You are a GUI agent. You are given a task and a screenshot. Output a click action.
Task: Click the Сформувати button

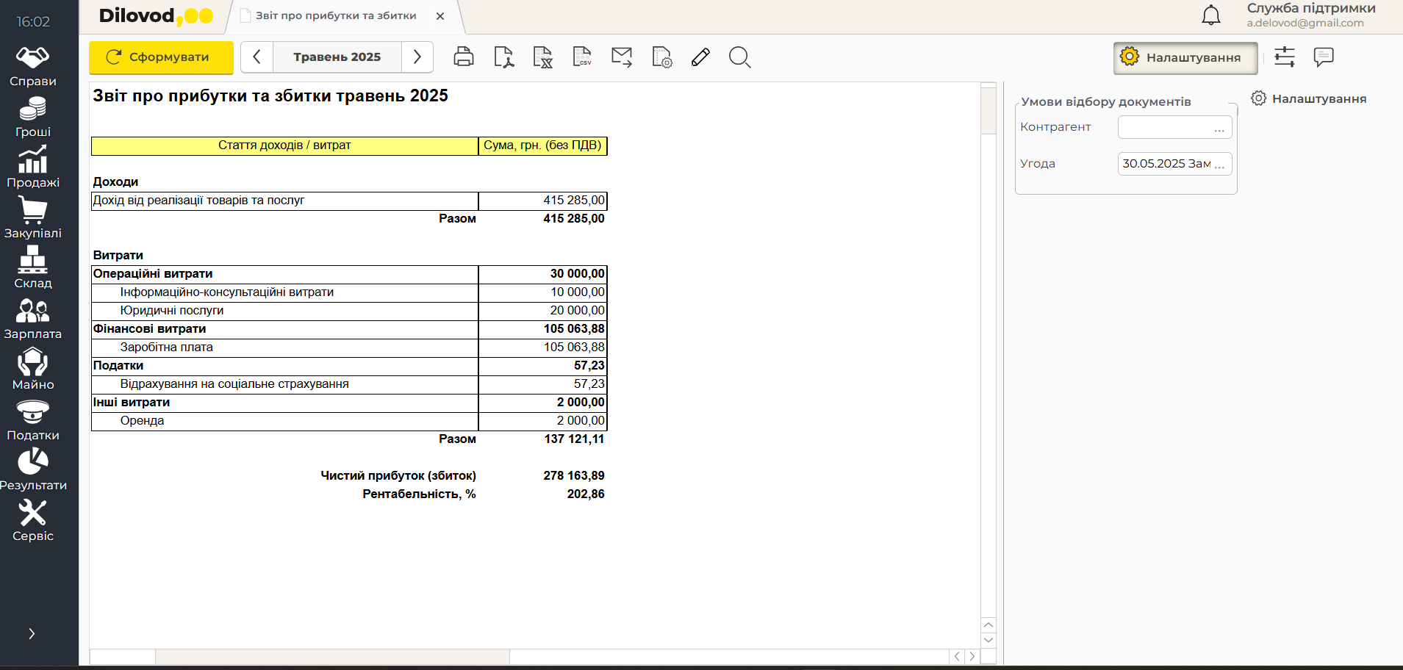(x=161, y=57)
